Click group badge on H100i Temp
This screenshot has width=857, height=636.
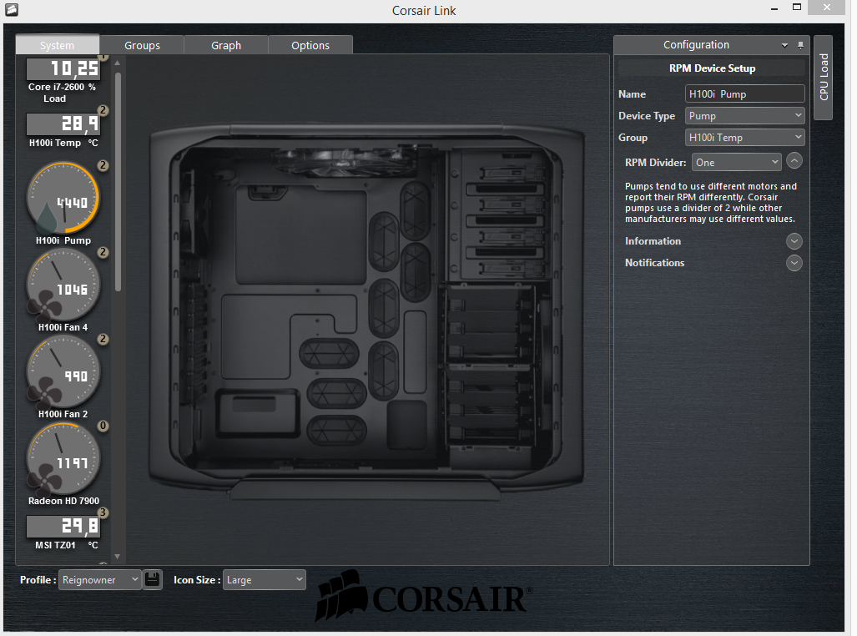[x=103, y=110]
